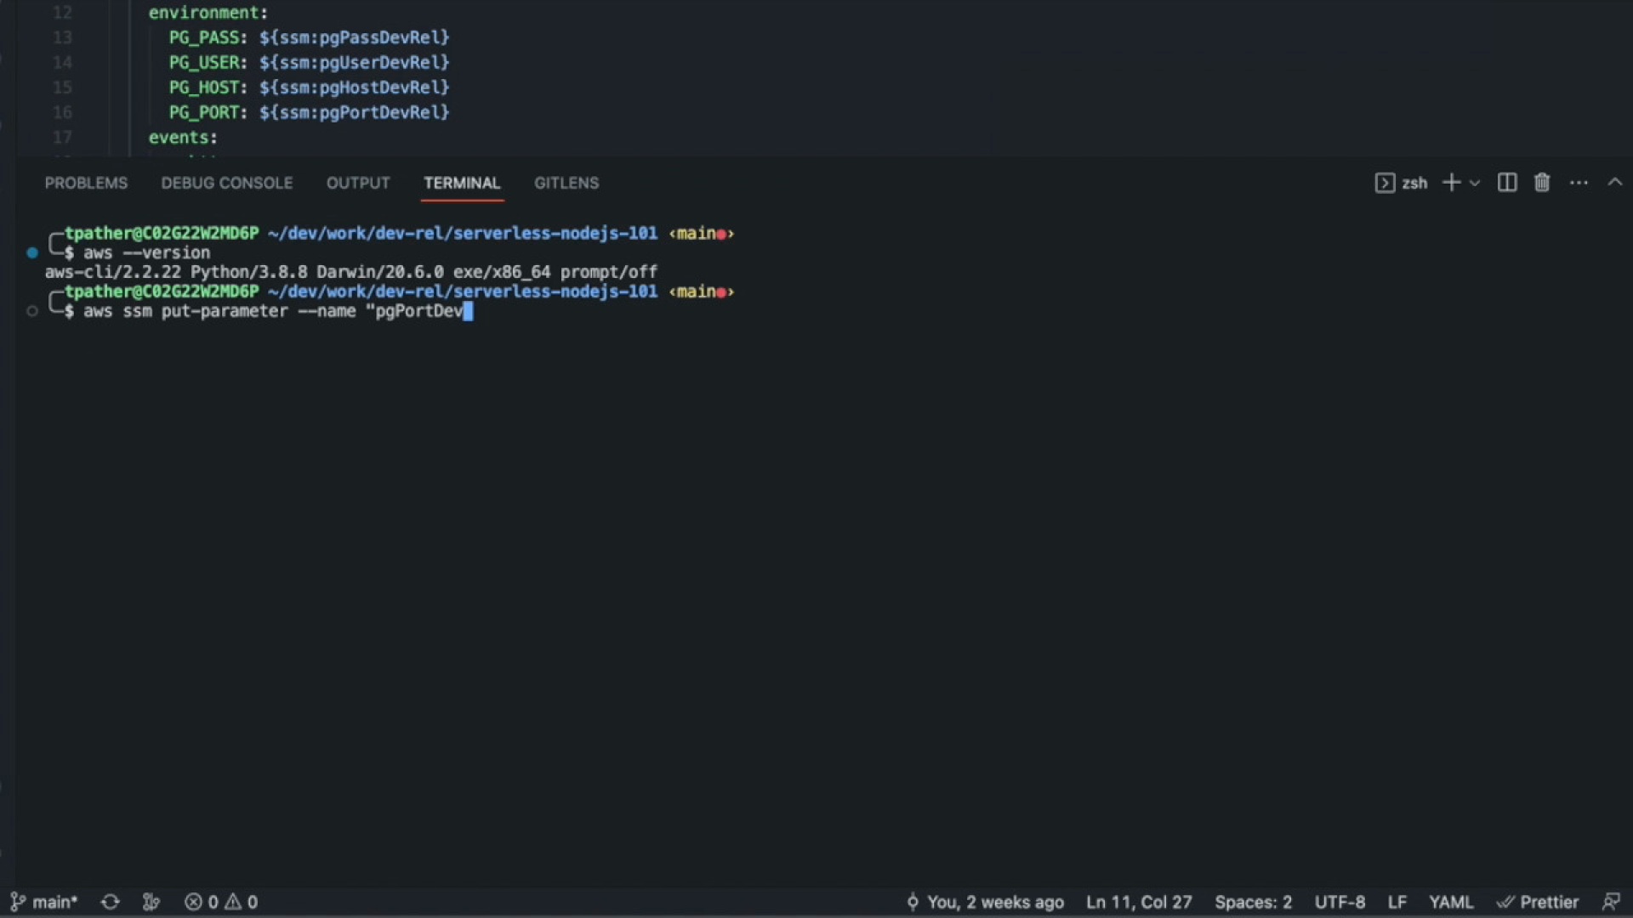Create a new terminal with plus icon
The width and height of the screenshot is (1633, 918).
(1451, 183)
